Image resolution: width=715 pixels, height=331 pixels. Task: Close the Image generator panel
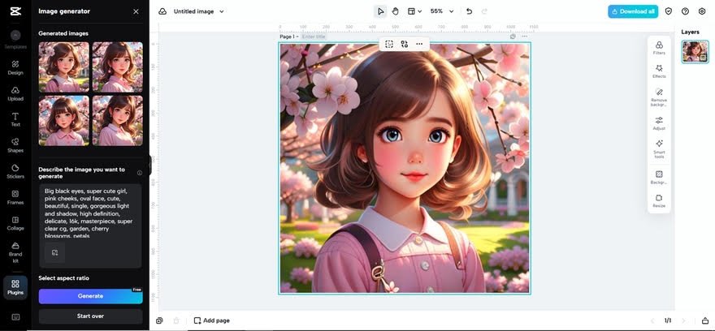pos(136,11)
